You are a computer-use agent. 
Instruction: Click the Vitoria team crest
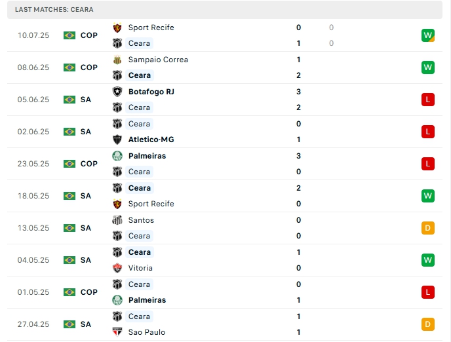coord(117,268)
